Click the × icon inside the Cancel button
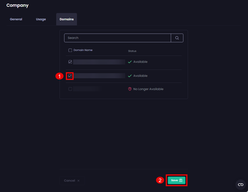 (79, 181)
